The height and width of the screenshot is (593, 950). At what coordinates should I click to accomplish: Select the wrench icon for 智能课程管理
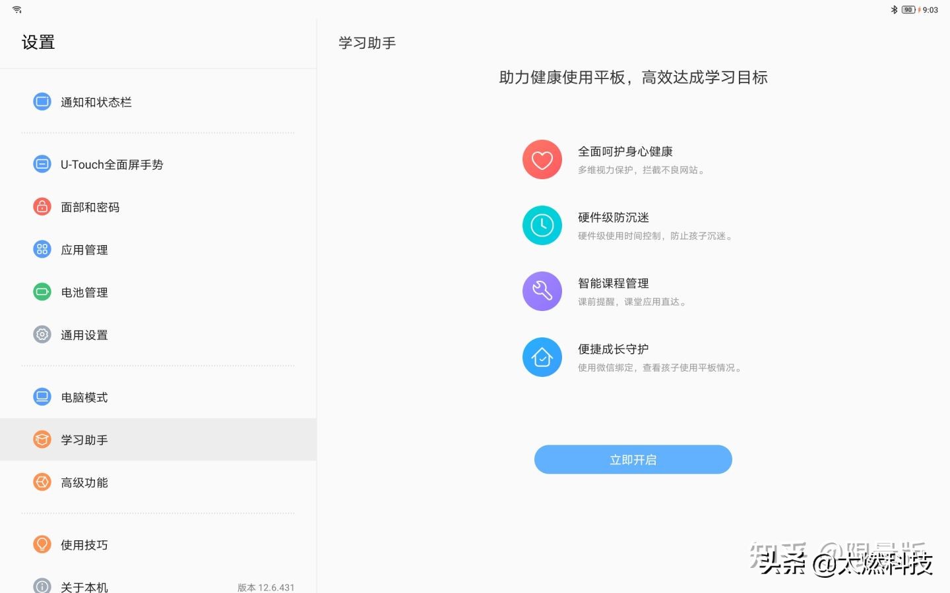542,291
